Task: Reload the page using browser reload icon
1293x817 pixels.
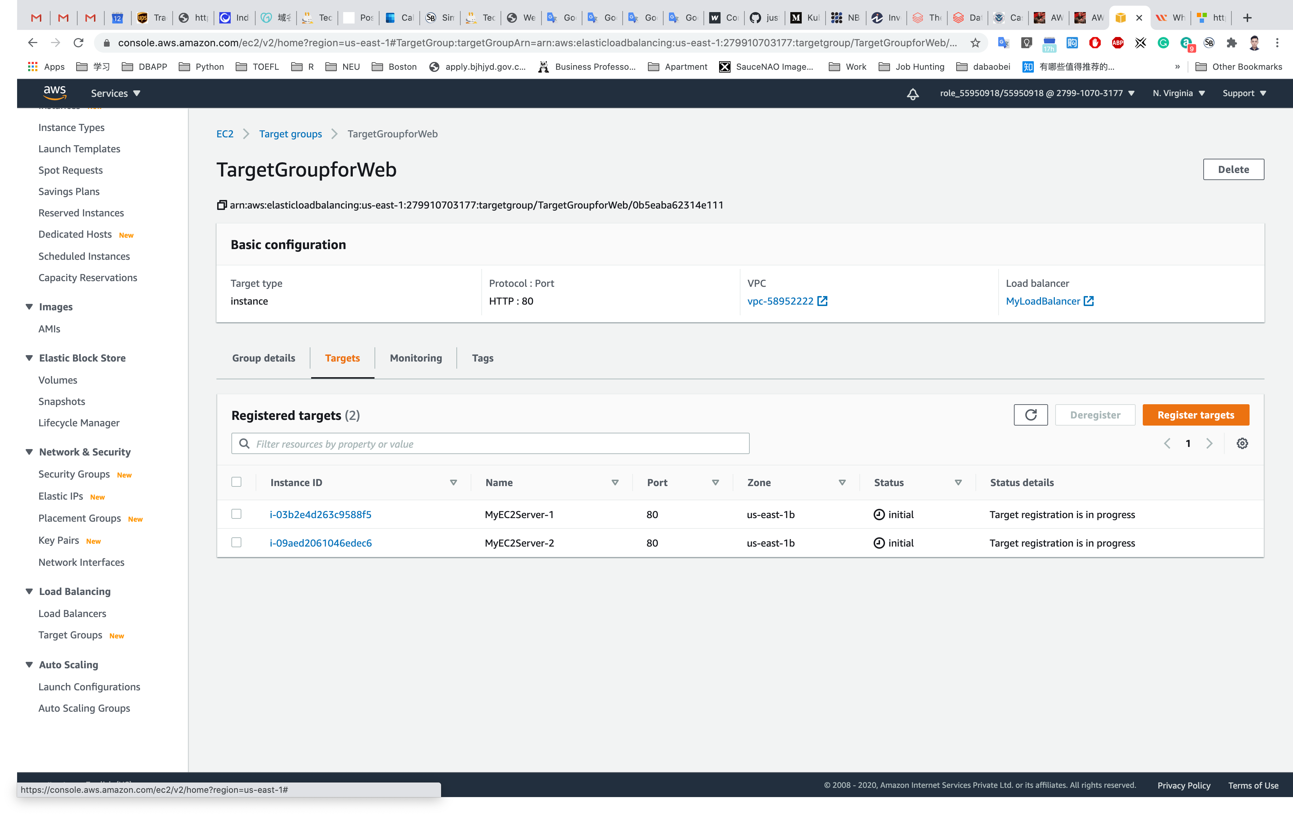Action: (x=78, y=43)
